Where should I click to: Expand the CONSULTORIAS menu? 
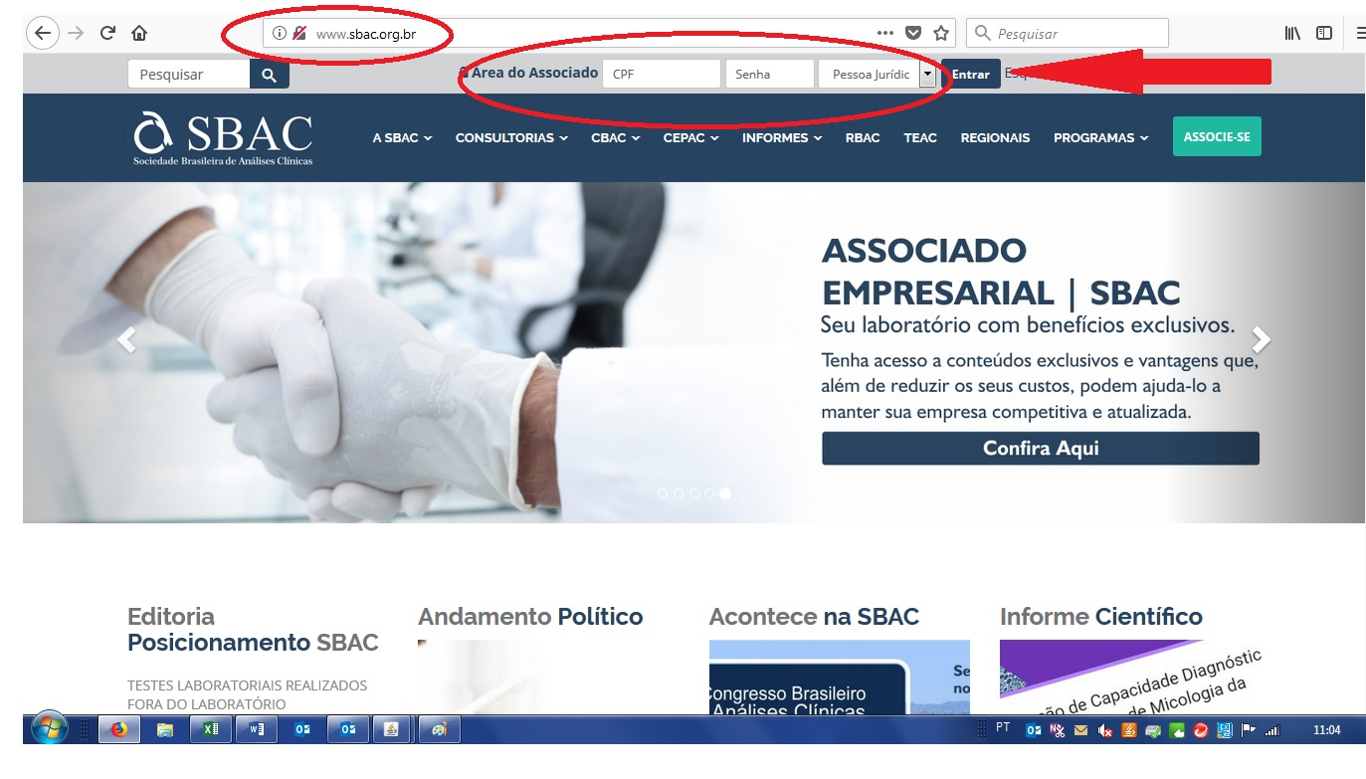pos(511,138)
